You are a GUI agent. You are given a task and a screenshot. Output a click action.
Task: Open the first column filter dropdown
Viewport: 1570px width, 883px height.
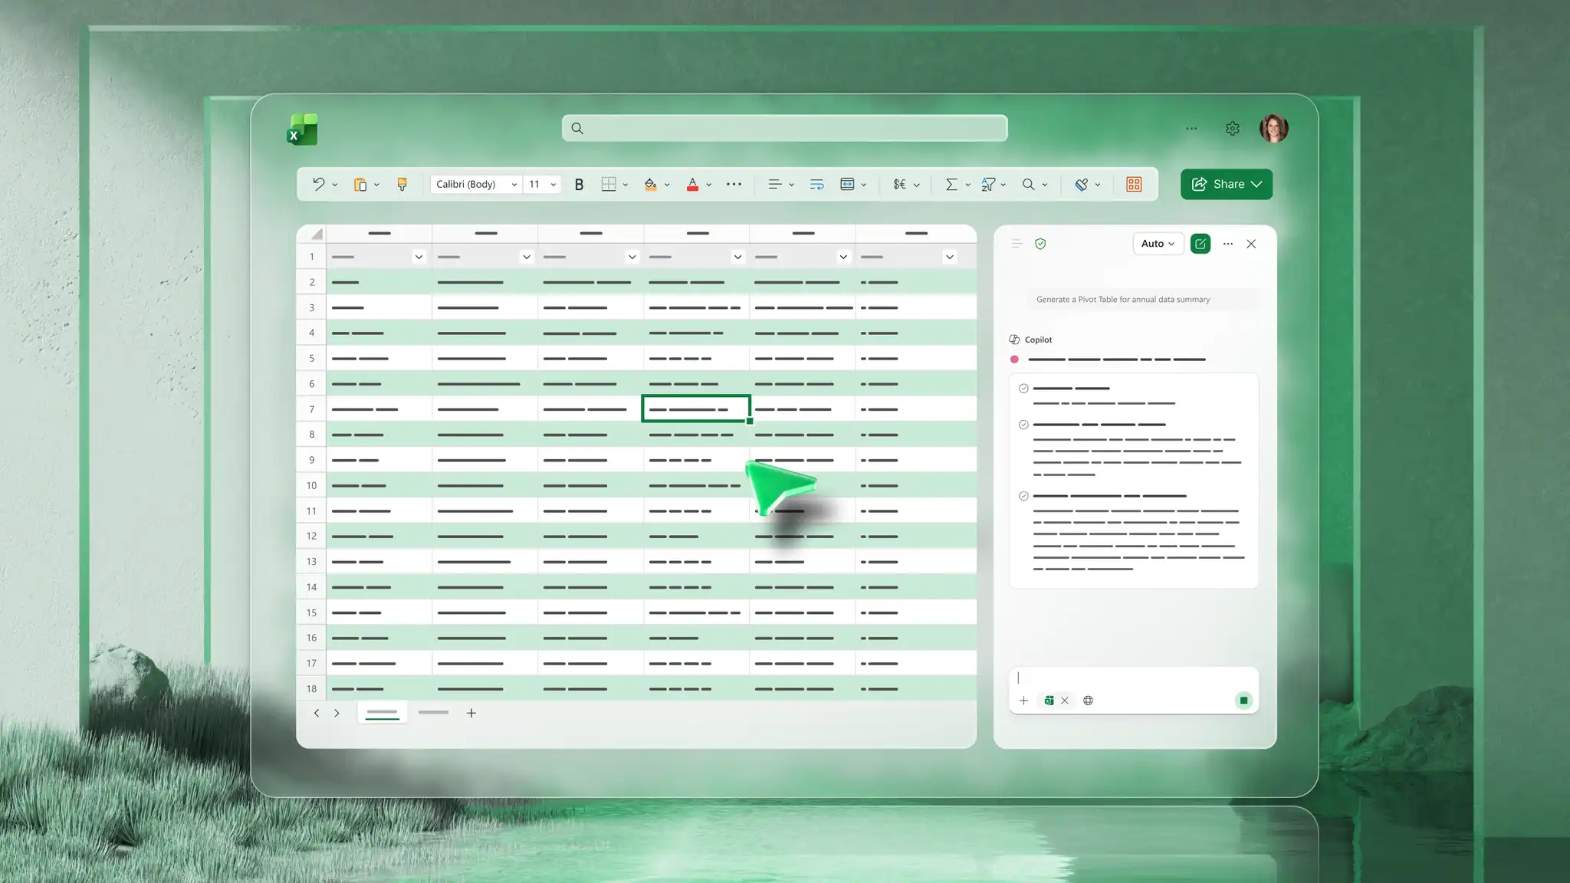pos(419,257)
